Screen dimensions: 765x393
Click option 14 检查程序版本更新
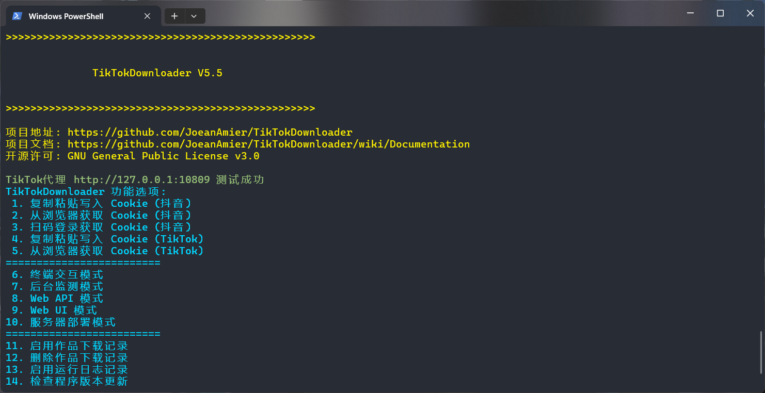point(67,382)
